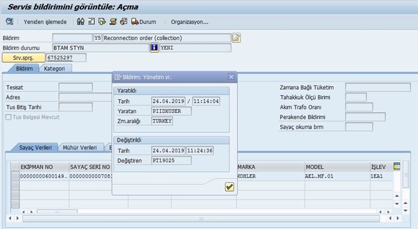The height and width of the screenshot is (229, 418).
Task: Open table column settings icon near İŞLEV
Action: click(x=397, y=166)
